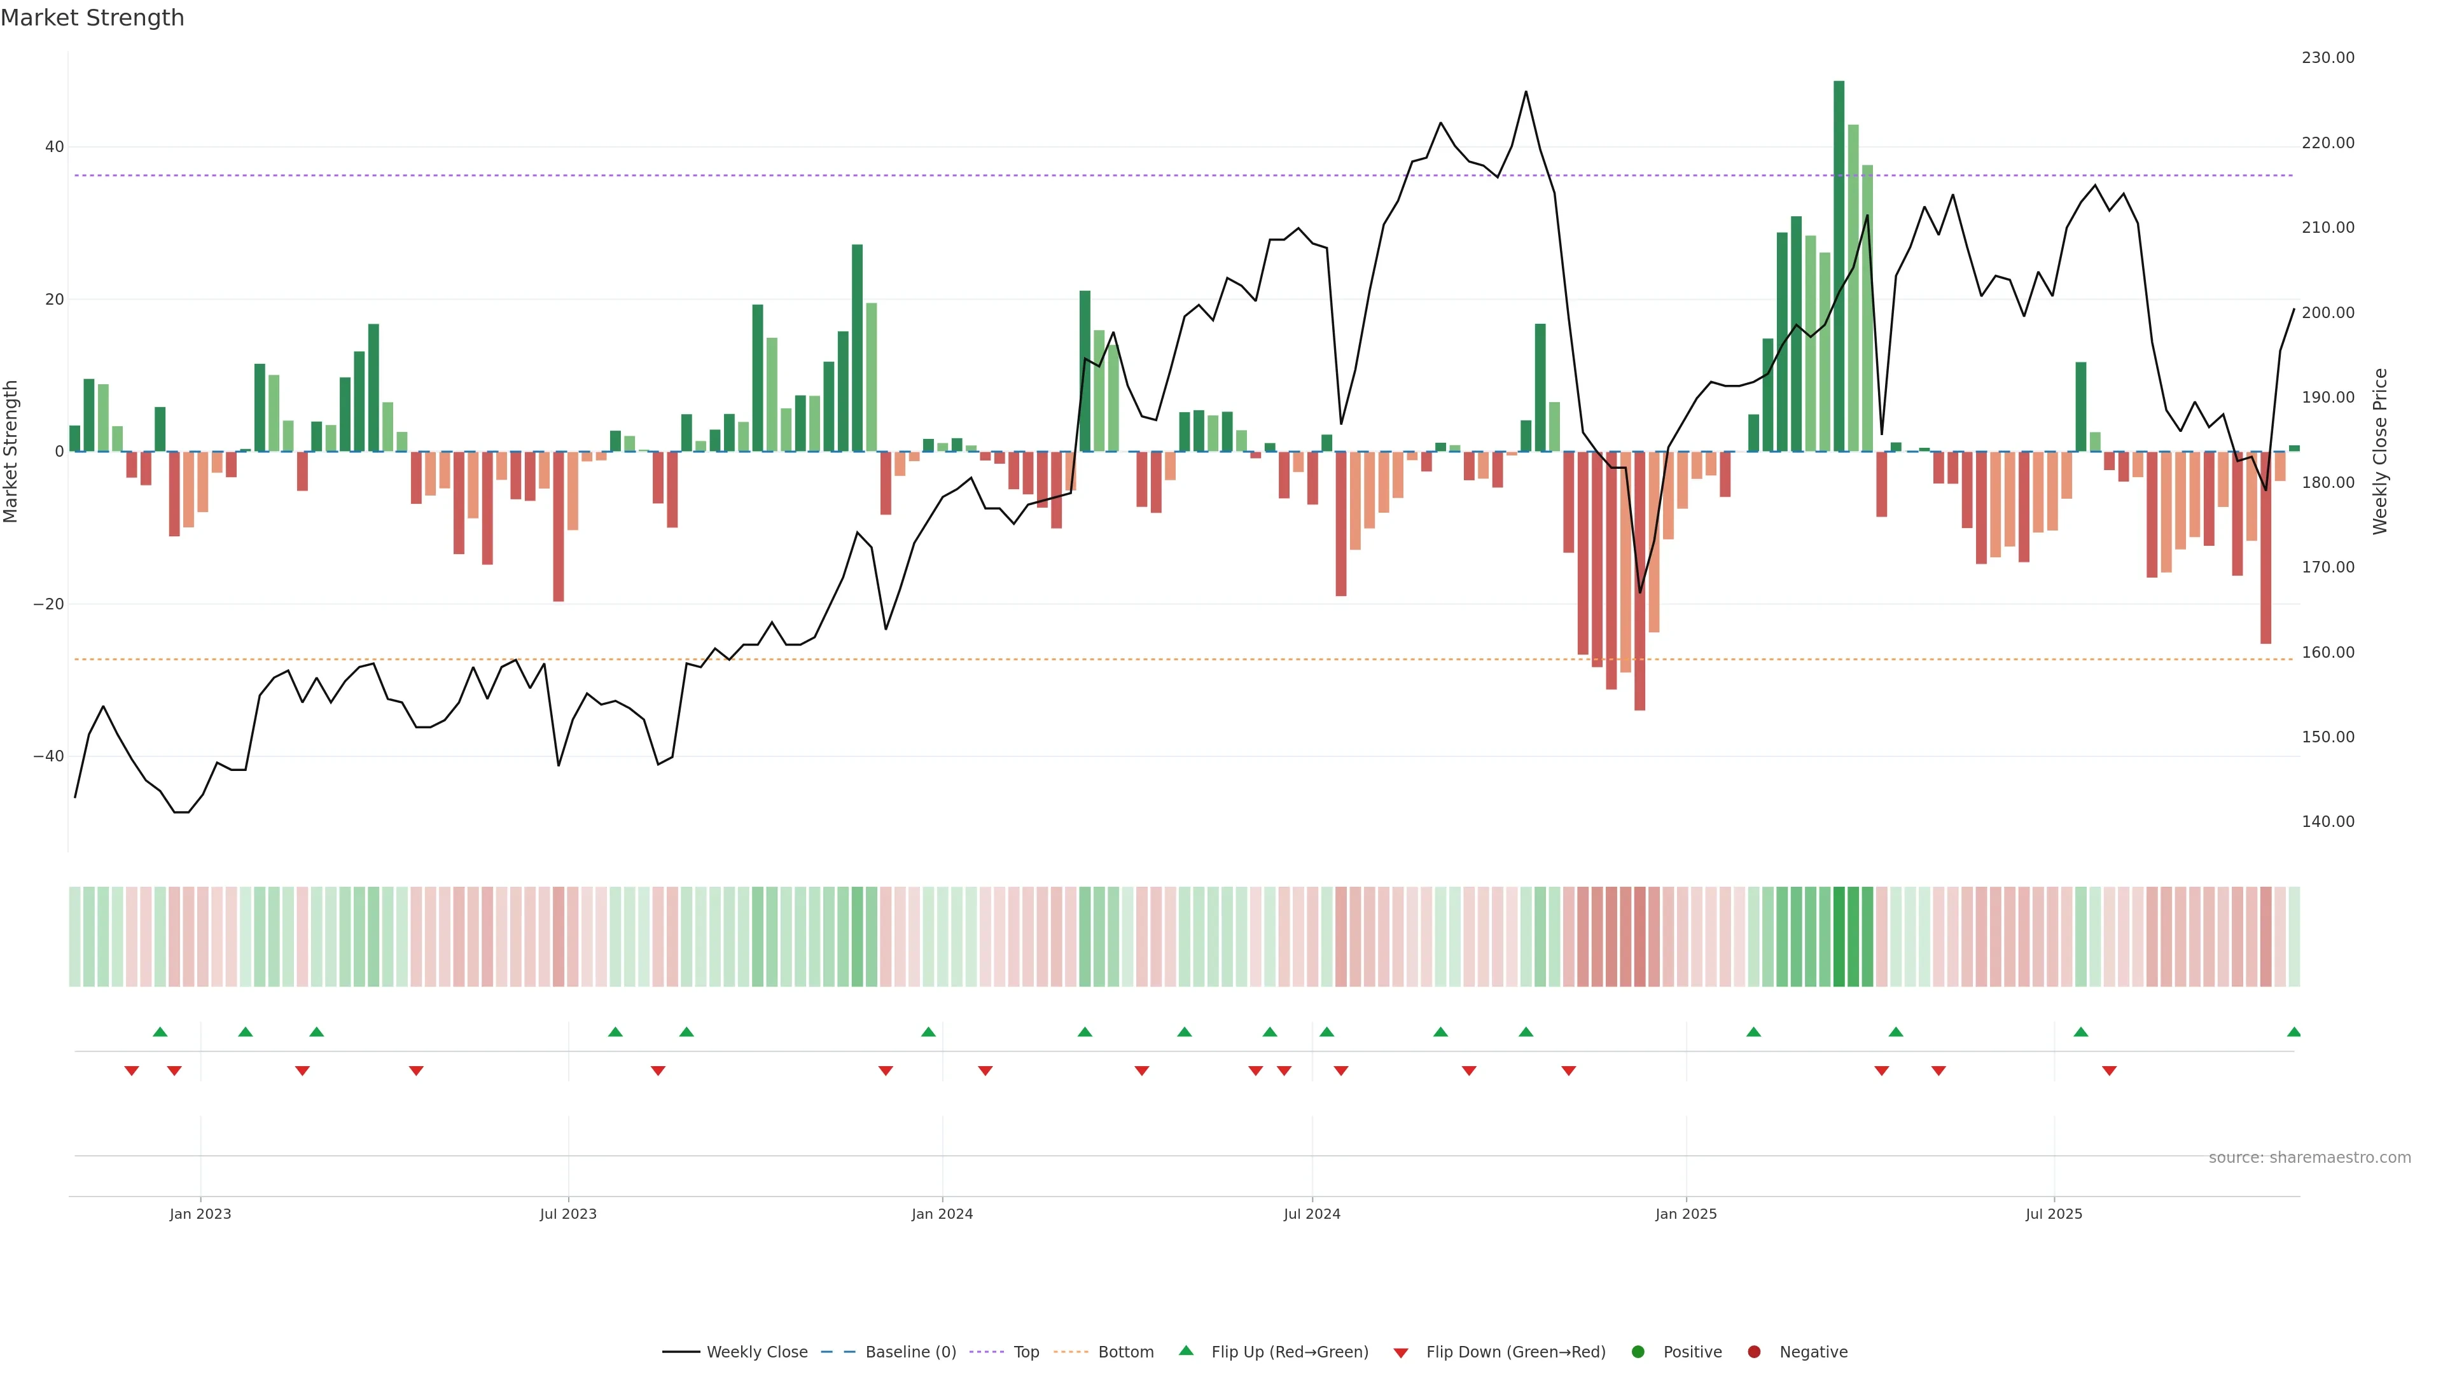Click the darkest green heatmap strip cell
This screenshot has width=2443, height=1374.
pos(1839,937)
